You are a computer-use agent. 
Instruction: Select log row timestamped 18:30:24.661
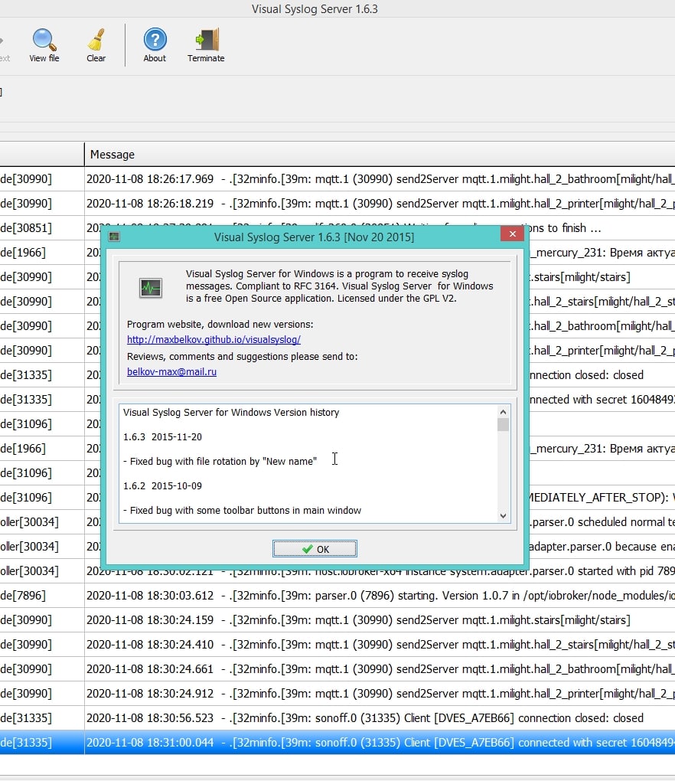(x=337, y=668)
